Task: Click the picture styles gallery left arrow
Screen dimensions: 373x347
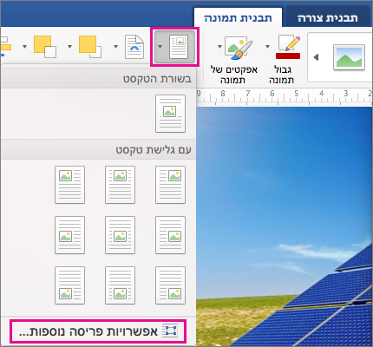Action: click(316, 57)
